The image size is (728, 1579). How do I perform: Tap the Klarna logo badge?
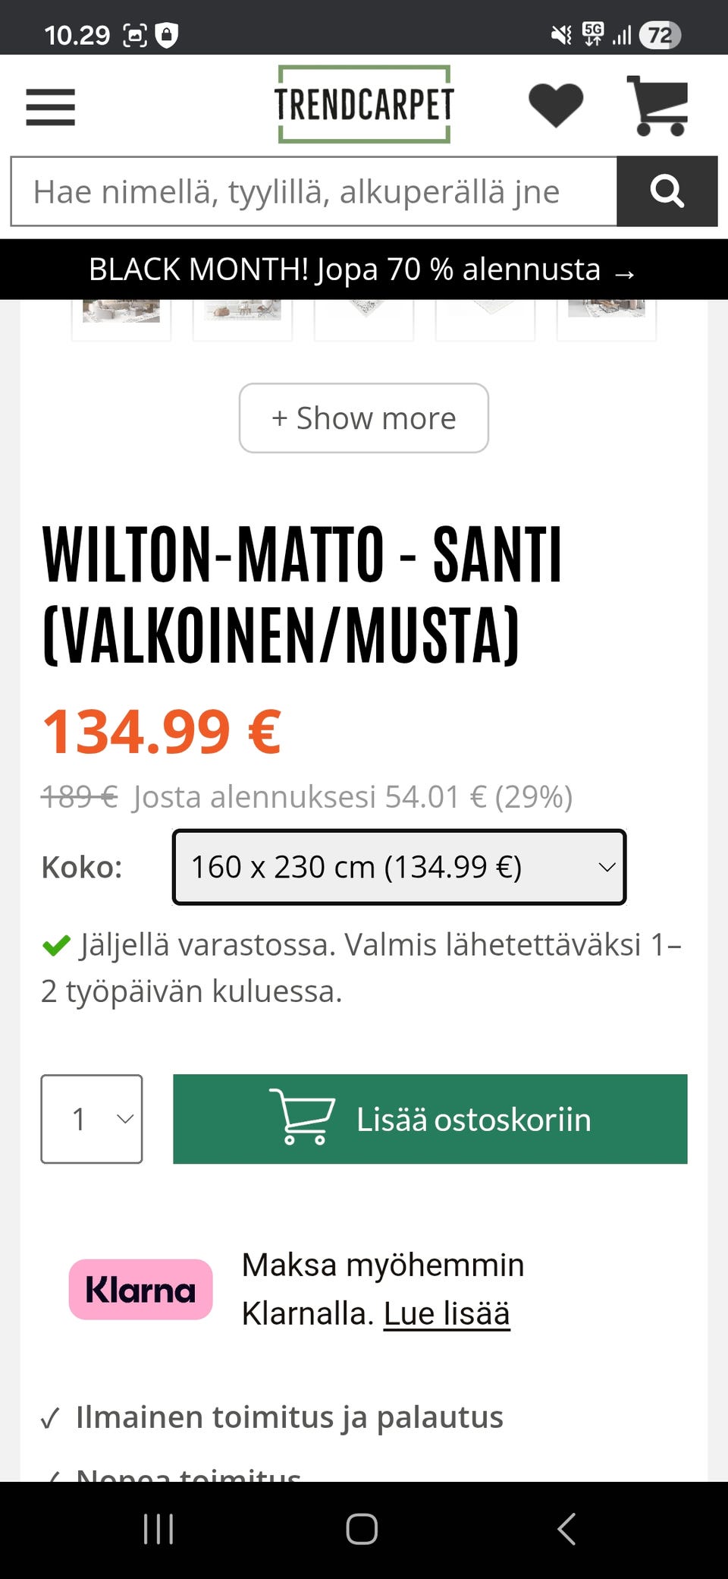click(x=140, y=1289)
